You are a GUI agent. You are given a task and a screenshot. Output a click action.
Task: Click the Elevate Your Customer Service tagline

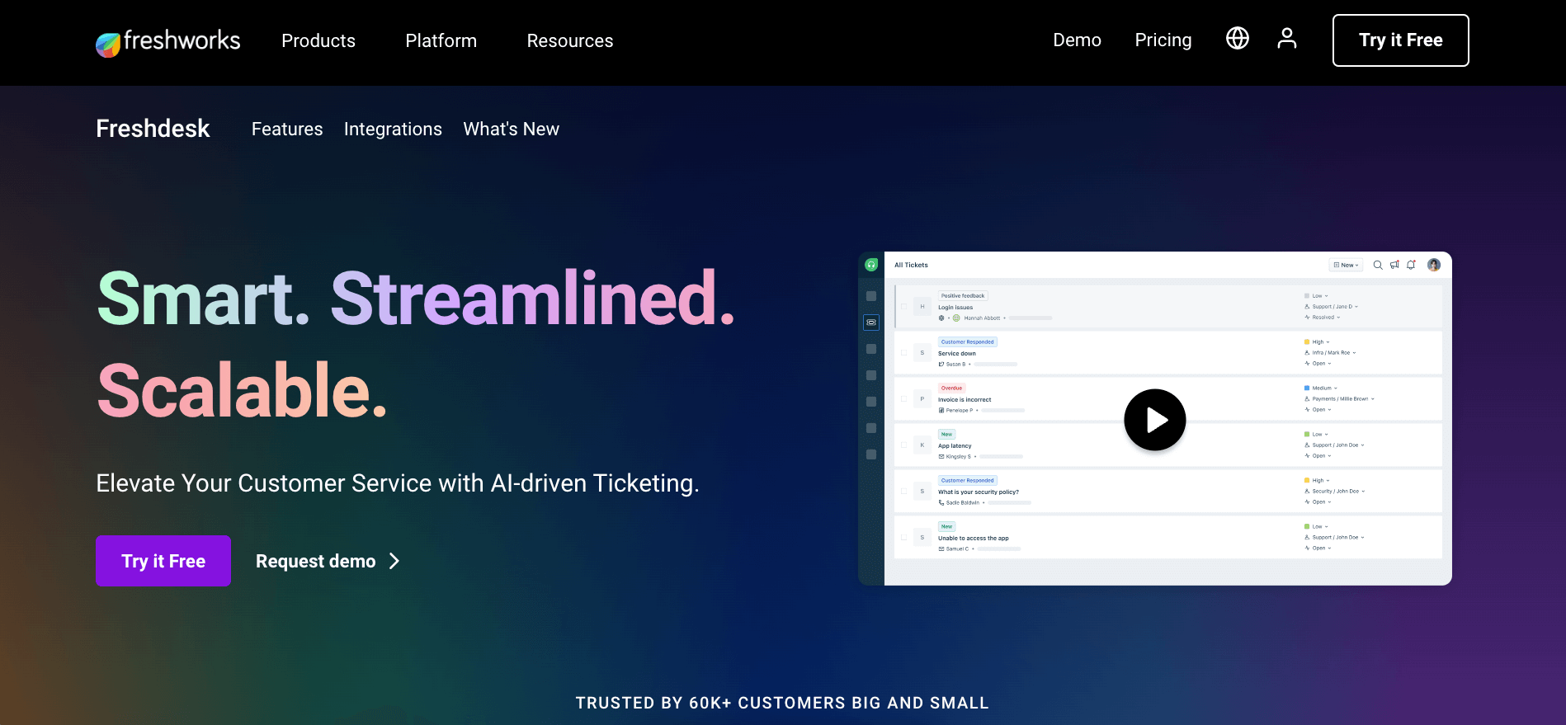(x=398, y=483)
